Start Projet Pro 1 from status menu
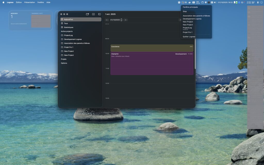This screenshot has width=264, height=165. coord(187,32)
